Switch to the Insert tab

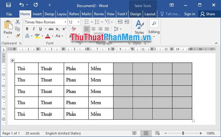[x=37, y=14]
